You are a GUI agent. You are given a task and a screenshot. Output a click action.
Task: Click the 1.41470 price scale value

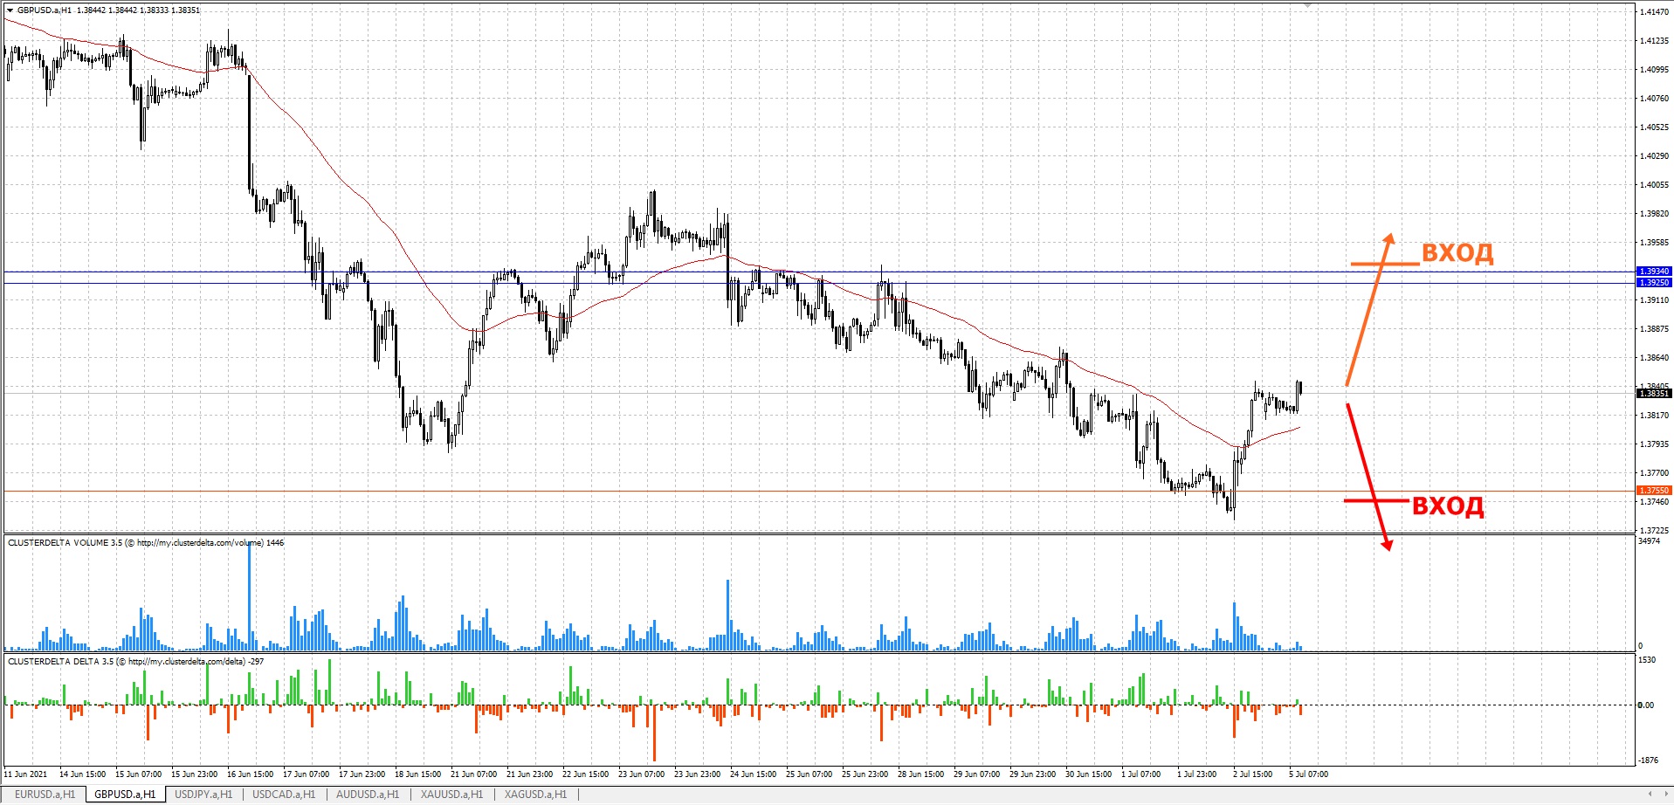point(1654,12)
